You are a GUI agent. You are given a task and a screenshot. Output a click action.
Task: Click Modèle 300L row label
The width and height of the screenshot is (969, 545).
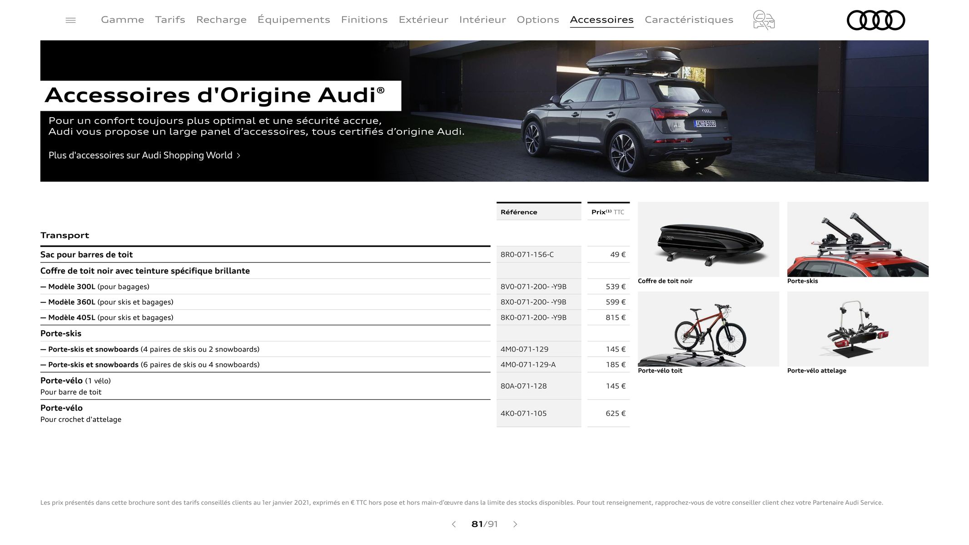tap(95, 287)
